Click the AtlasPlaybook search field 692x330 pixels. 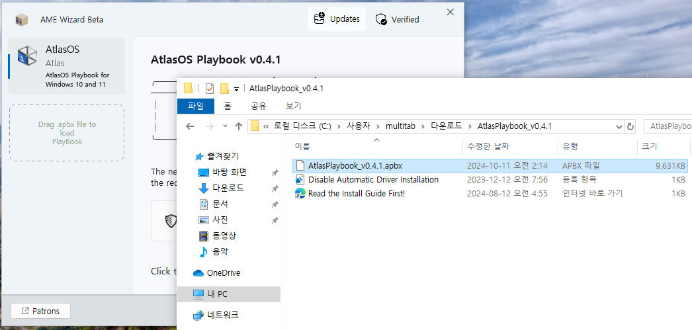(x=668, y=126)
